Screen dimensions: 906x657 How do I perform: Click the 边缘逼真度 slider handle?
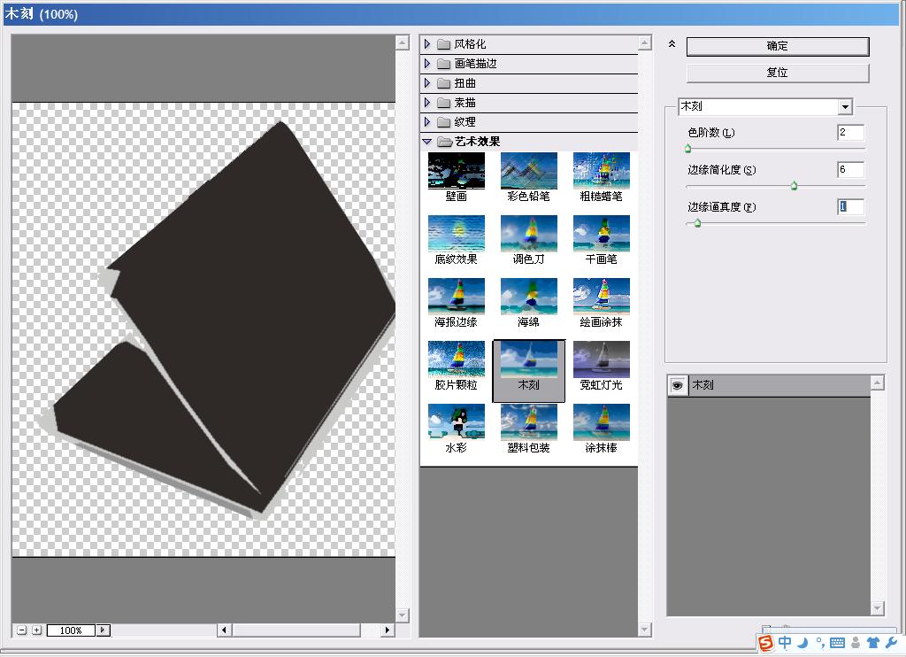pos(697,222)
